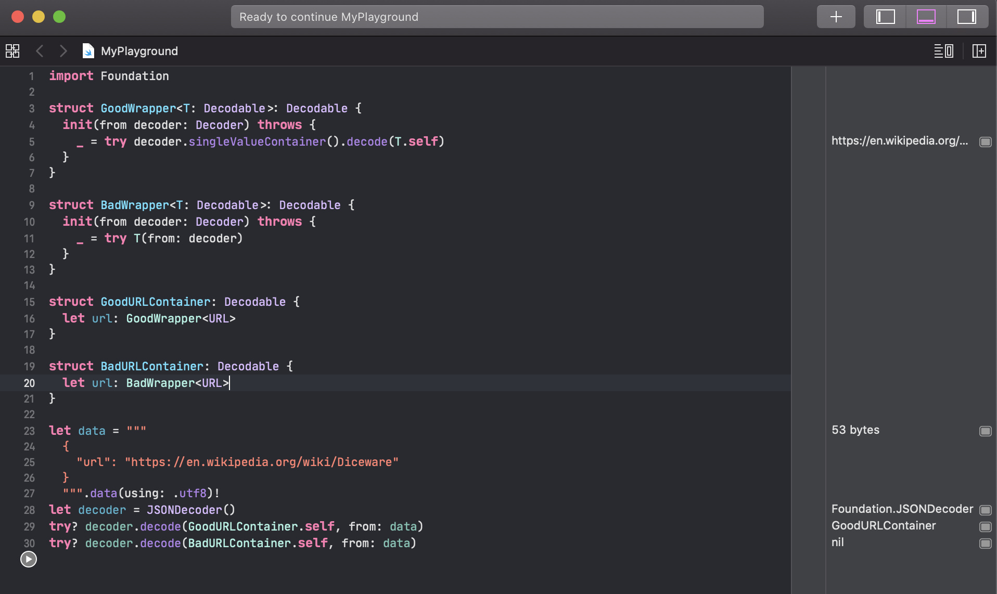Click line number 20 in the gutter

pyautogui.click(x=29, y=383)
